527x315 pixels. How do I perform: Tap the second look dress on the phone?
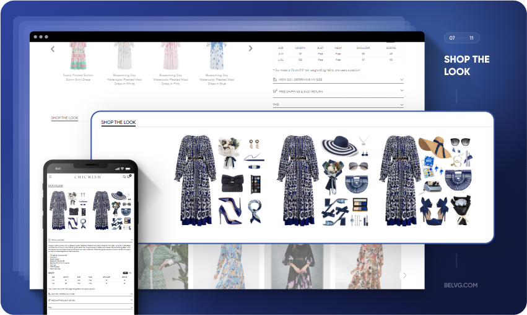click(x=102, y=210)
